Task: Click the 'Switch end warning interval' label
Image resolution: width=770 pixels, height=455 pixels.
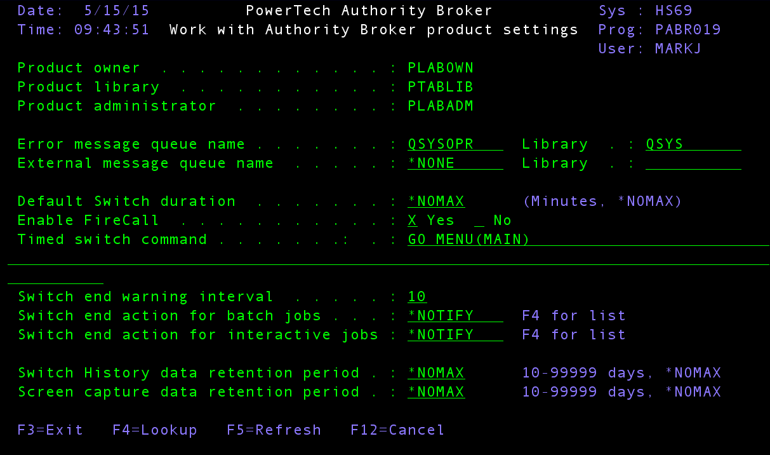Action: (146, 297)
